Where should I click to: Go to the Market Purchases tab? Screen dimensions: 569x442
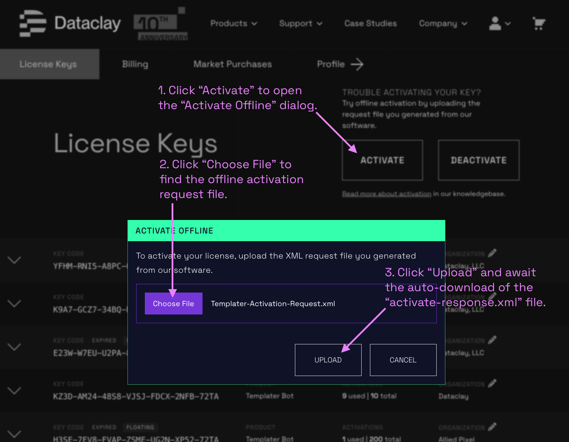click(232, 64)
